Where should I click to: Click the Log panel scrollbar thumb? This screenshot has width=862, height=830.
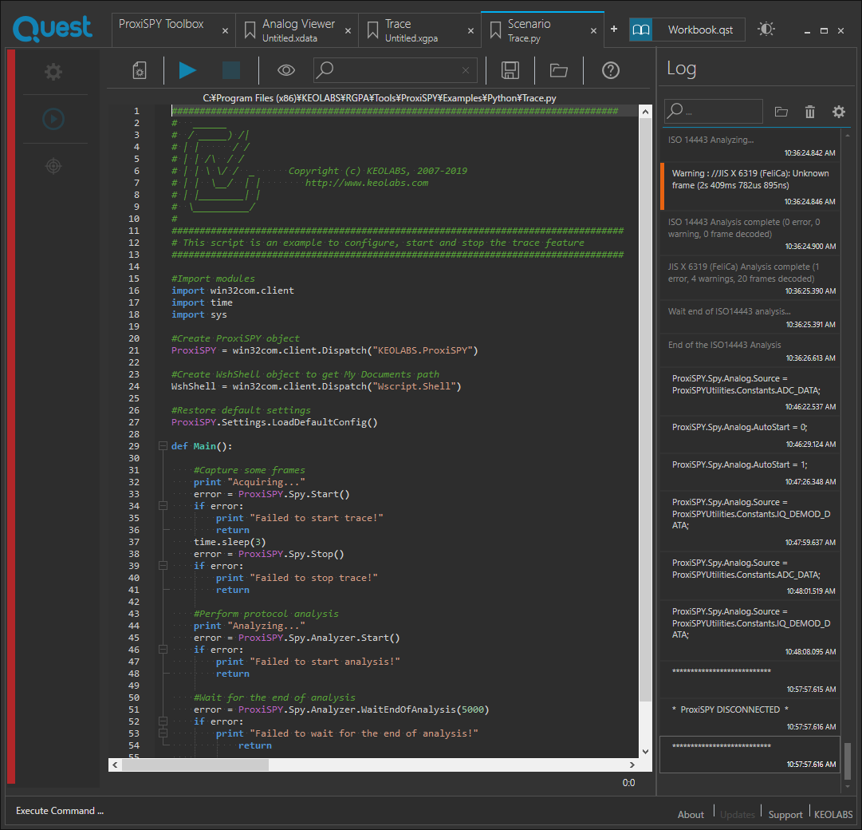coord(847,761)
